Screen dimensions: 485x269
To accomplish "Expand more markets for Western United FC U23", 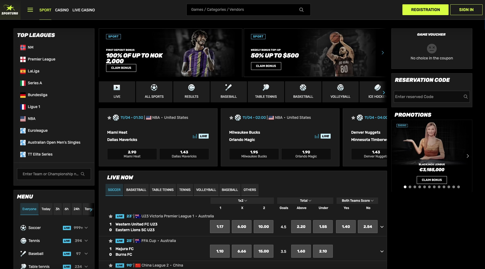I will point(382,227).
